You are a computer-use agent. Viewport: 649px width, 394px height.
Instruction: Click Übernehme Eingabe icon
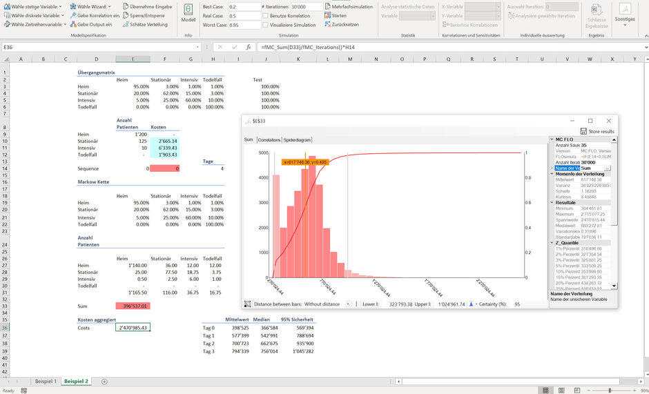(x=126, y=7)
